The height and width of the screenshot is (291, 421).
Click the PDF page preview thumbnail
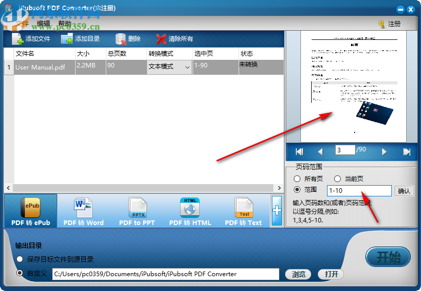point(354,86)
